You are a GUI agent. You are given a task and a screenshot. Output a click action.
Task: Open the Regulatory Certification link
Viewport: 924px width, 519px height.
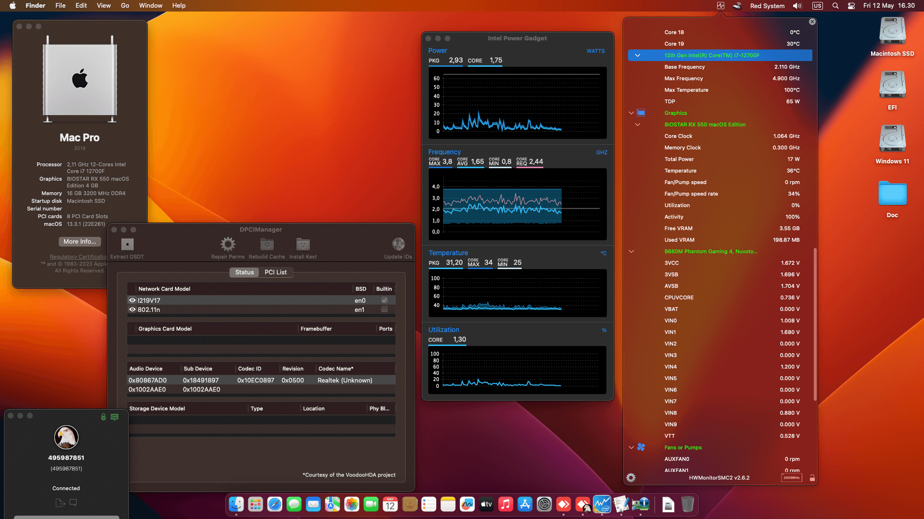(x=78, y=257)
